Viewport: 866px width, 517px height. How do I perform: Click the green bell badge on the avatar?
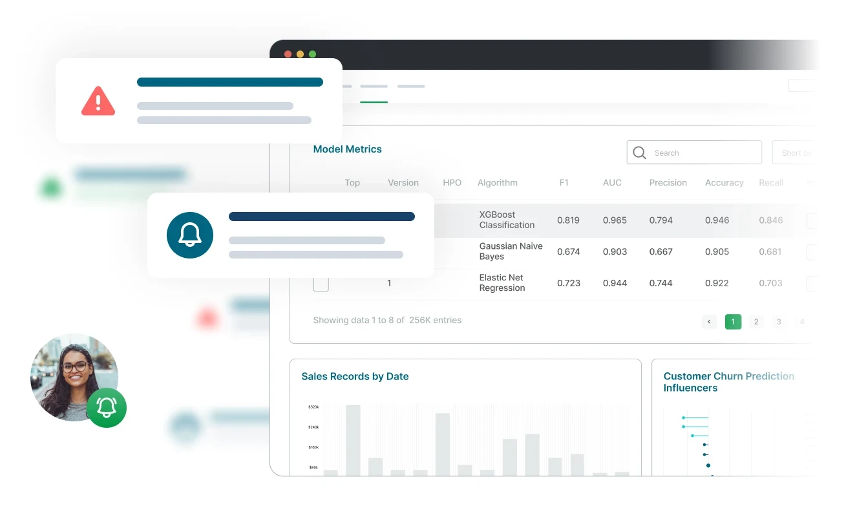106,408
